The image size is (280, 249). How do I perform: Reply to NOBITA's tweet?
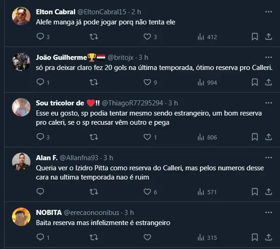(x=40, y=237)
